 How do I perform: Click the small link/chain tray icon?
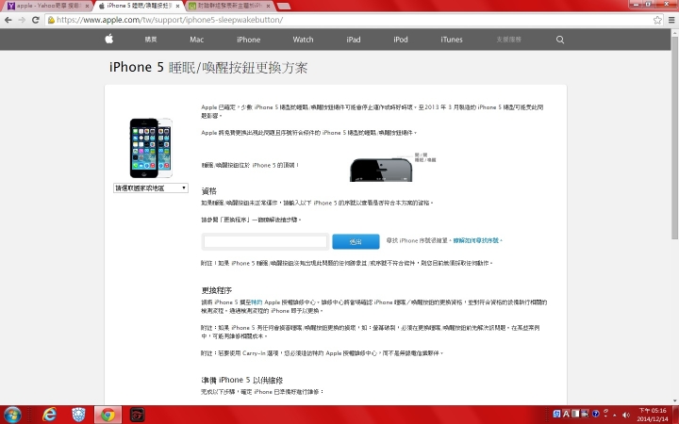tap(605, 411)
